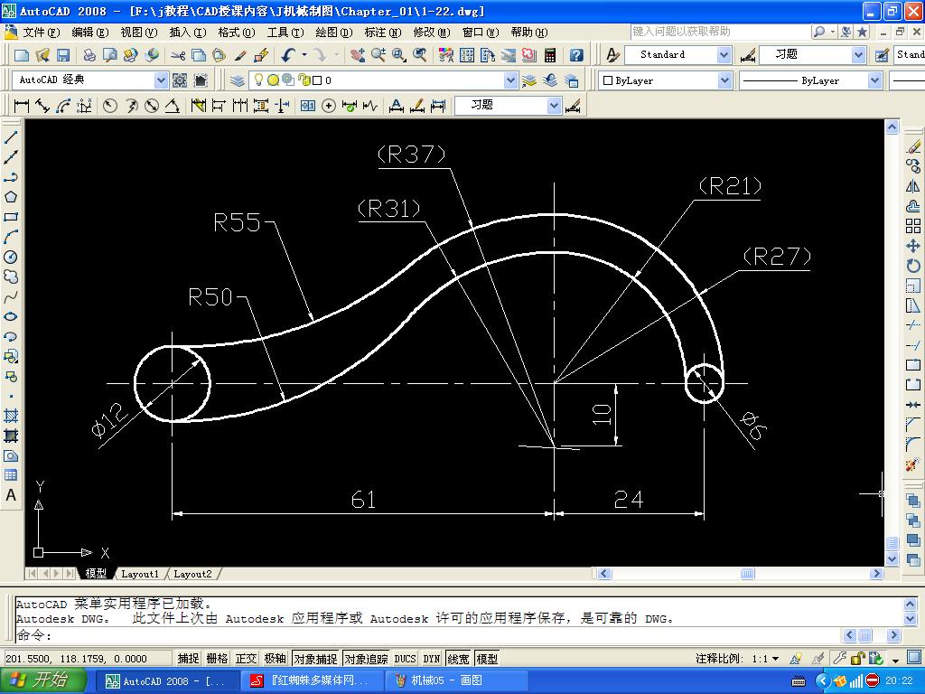Open the 视图(V) menu
This screenshot has height=694, width=925.
pos(138,32)
